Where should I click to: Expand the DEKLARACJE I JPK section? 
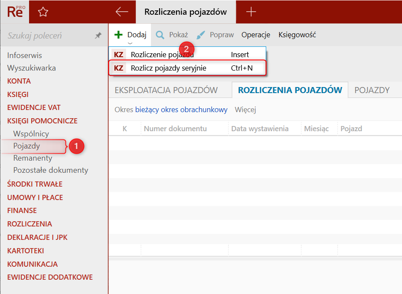(37, 237)
